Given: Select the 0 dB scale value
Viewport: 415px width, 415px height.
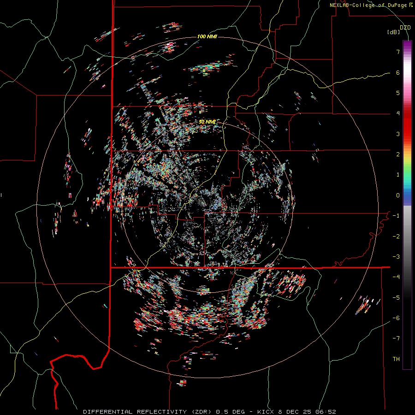Looking at the screenshot, I should 398,196.
